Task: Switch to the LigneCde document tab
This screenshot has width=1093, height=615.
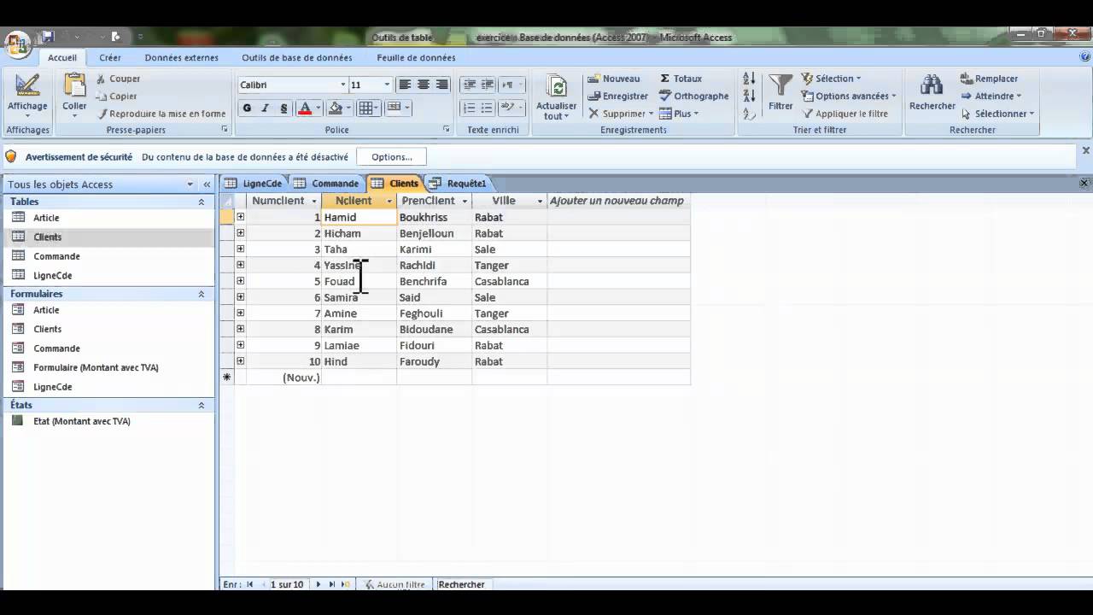Action: click(254, 184)
